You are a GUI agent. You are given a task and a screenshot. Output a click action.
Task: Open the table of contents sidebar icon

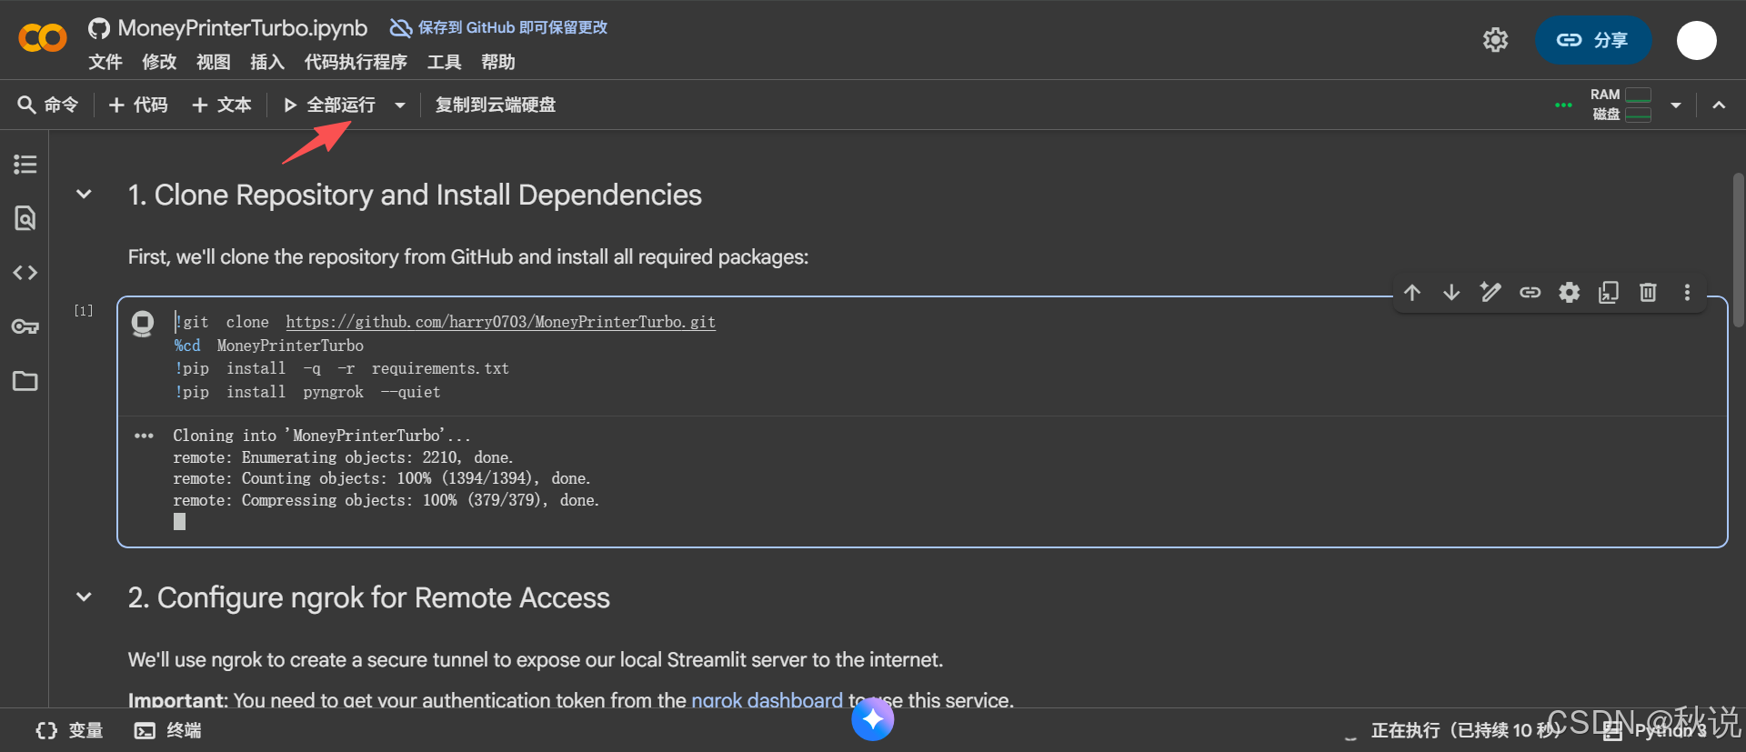click(25, 165)
